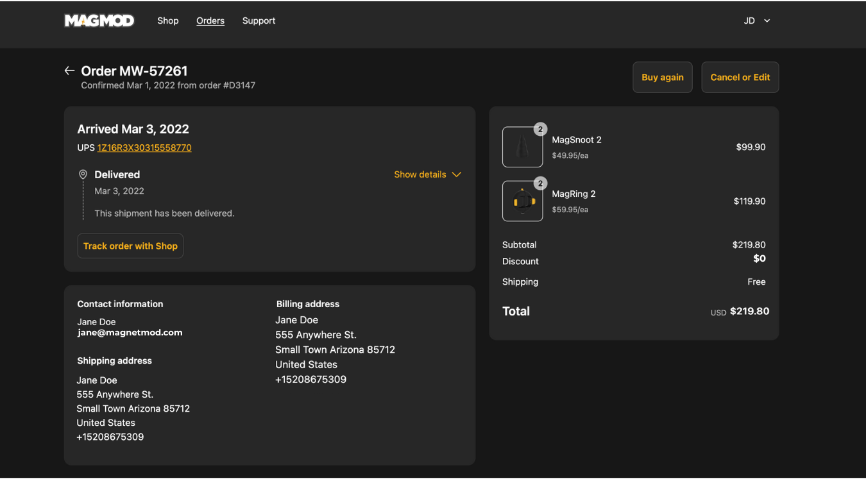
Task: Click the Subtotal label
Action: coord(520,244)
